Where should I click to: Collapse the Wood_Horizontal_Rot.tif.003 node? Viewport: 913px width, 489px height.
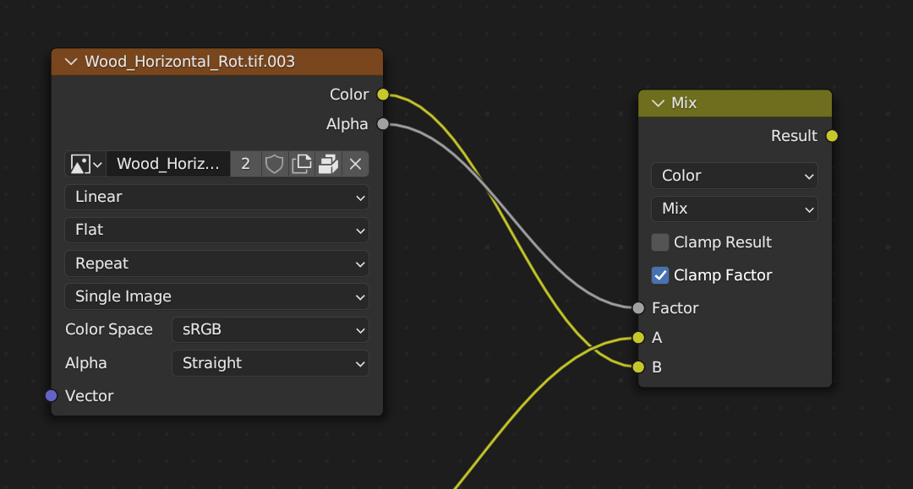tap(69, 62)
